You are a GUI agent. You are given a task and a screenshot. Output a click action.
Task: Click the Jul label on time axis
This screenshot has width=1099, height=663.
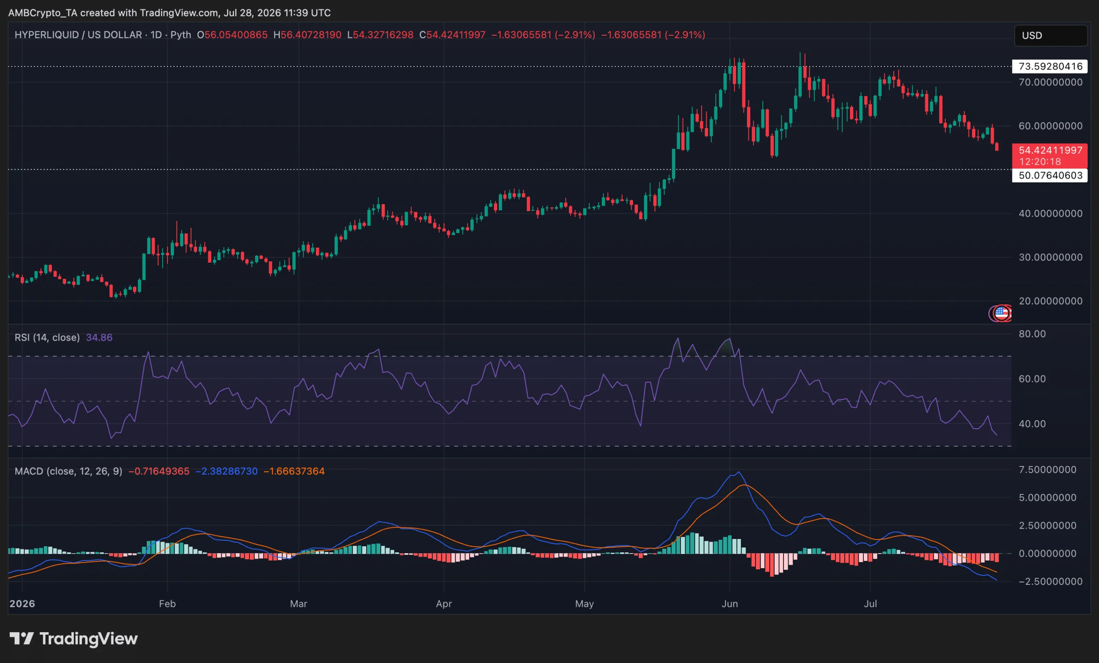(x=870, y=604)
